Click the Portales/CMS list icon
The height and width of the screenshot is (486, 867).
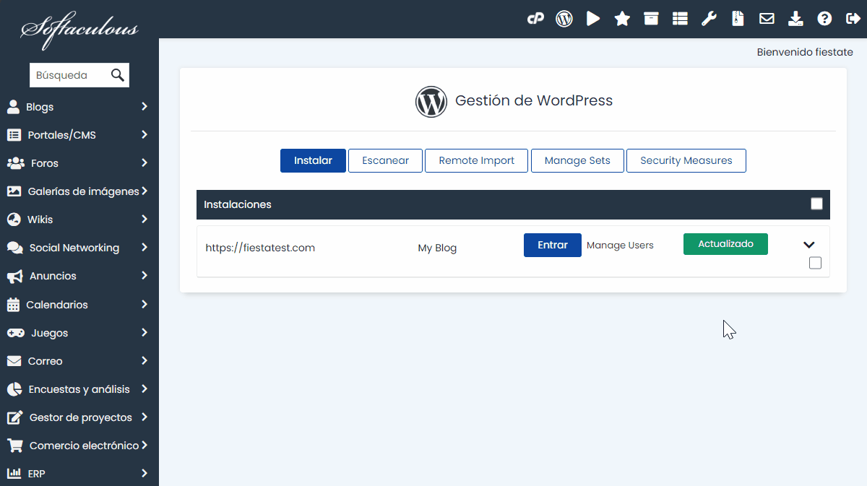pyautogui.click(x=14, y=135)
